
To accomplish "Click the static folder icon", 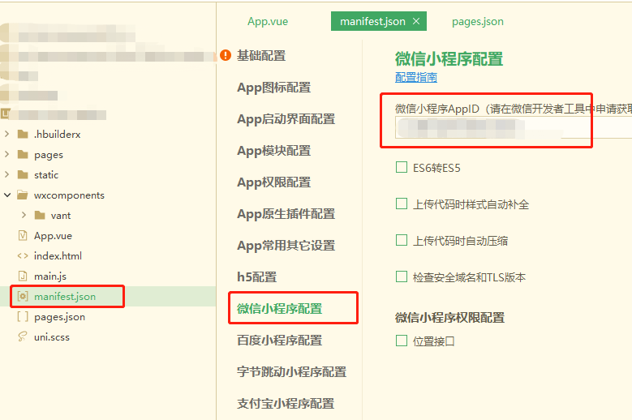I will point(23,175).
